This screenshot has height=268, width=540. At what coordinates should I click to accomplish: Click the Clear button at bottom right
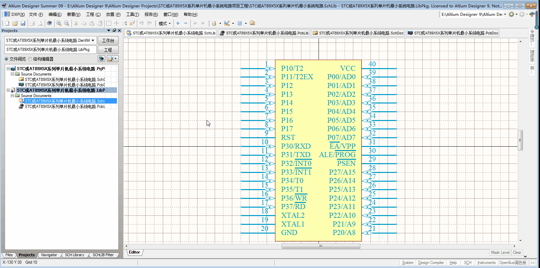517,252
